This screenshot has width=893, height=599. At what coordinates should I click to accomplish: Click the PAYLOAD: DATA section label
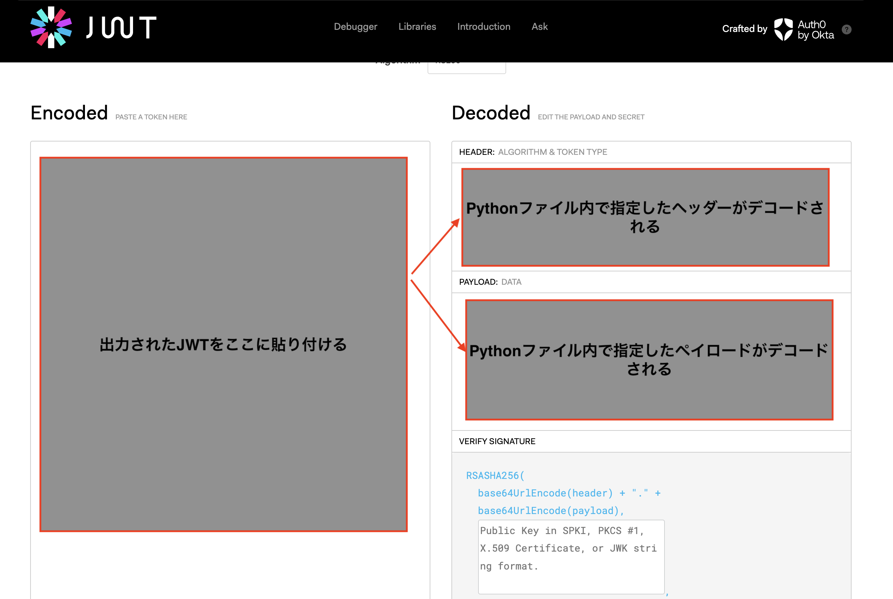point(491,282)
